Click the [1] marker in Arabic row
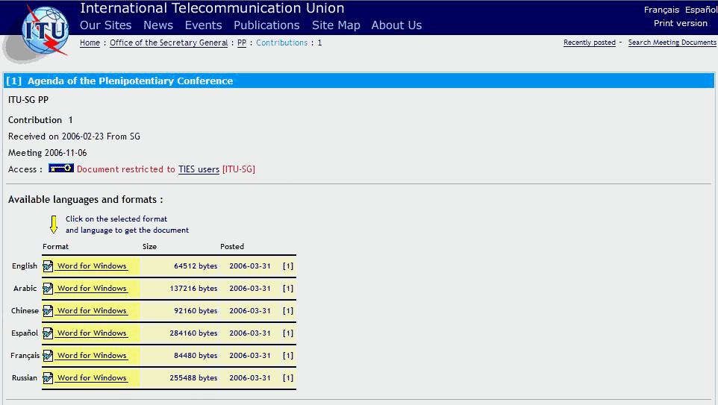This screenshot has width=718, height=405. tap(288, 289)
